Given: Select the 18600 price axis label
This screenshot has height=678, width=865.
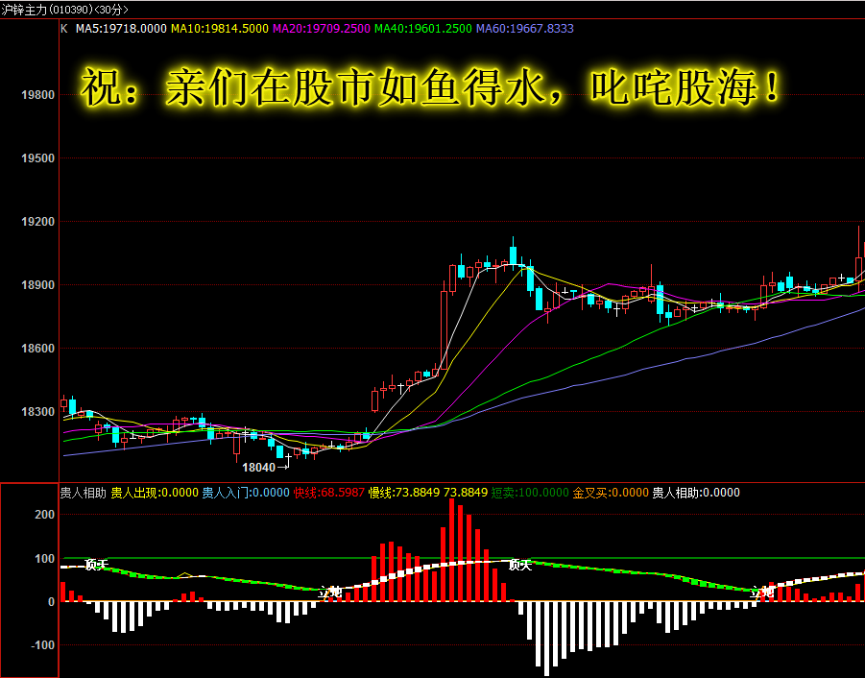Looking at the screenshot, I should click(37, 349).
